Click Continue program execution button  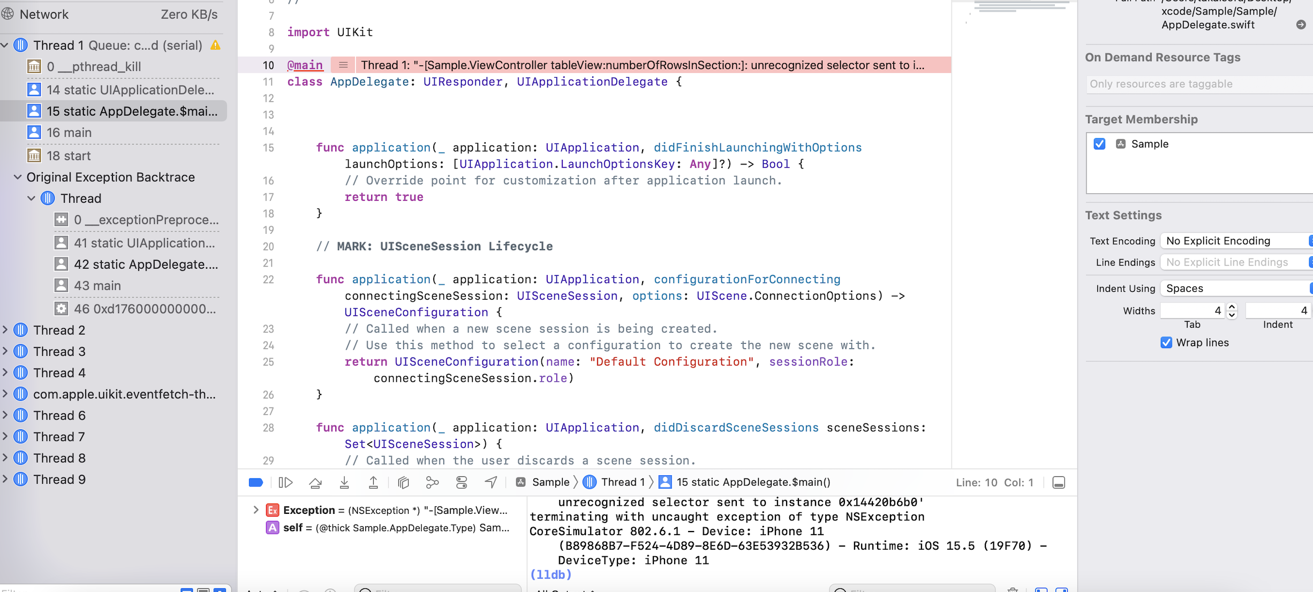pos(286,482)
